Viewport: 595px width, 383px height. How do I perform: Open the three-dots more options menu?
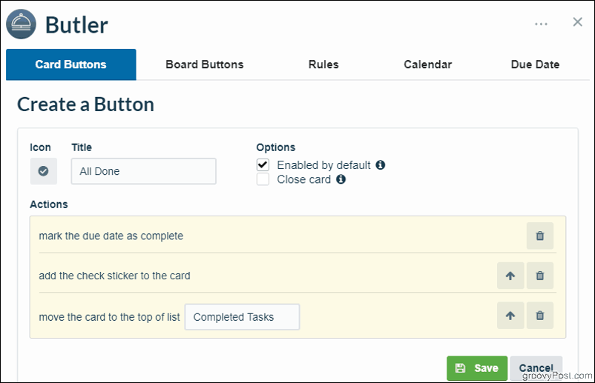[x=541, y=24]
